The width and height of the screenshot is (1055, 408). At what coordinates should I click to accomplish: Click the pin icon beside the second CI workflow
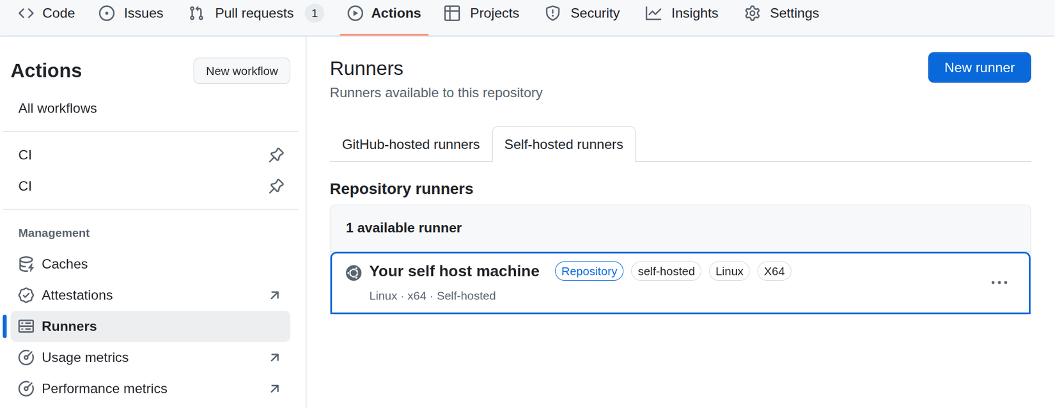point(276,186)
